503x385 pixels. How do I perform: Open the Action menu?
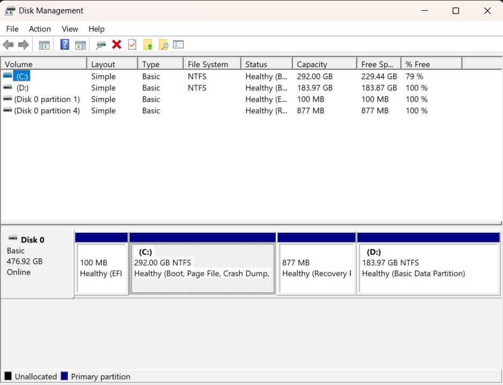click(40, 29)
